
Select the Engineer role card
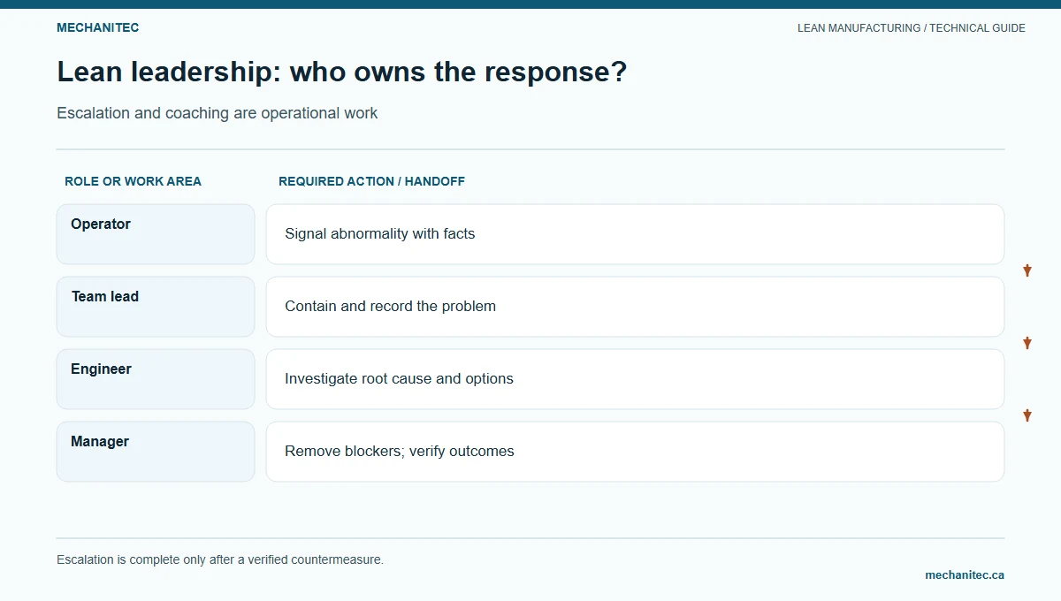(156, 379)
